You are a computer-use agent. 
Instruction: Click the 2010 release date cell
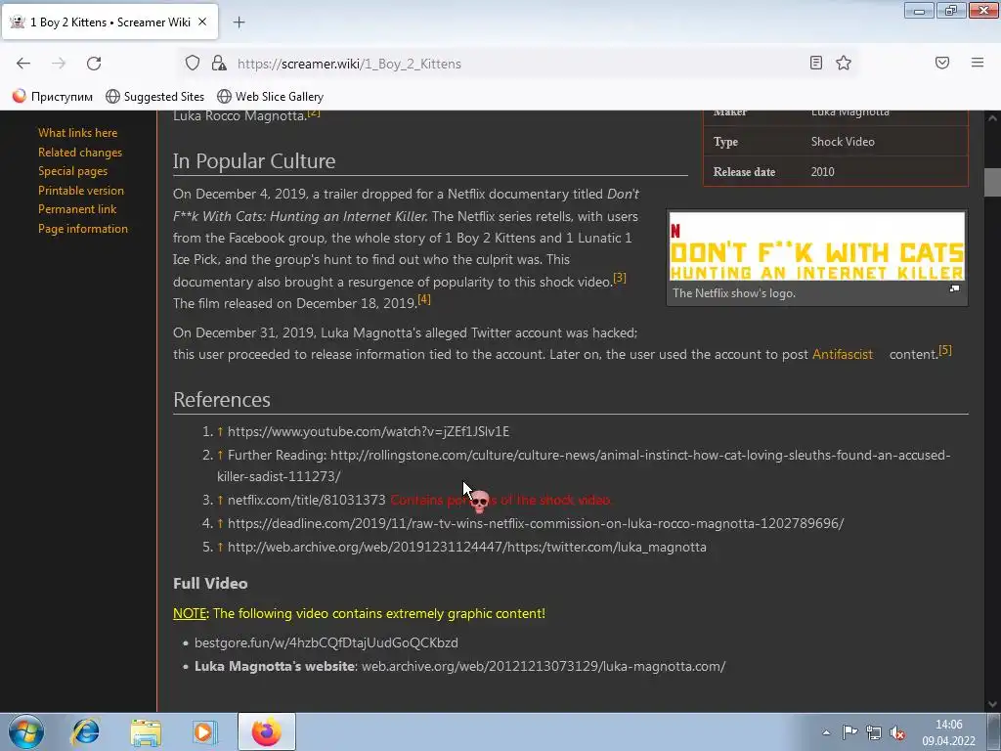tap(822, 172)
